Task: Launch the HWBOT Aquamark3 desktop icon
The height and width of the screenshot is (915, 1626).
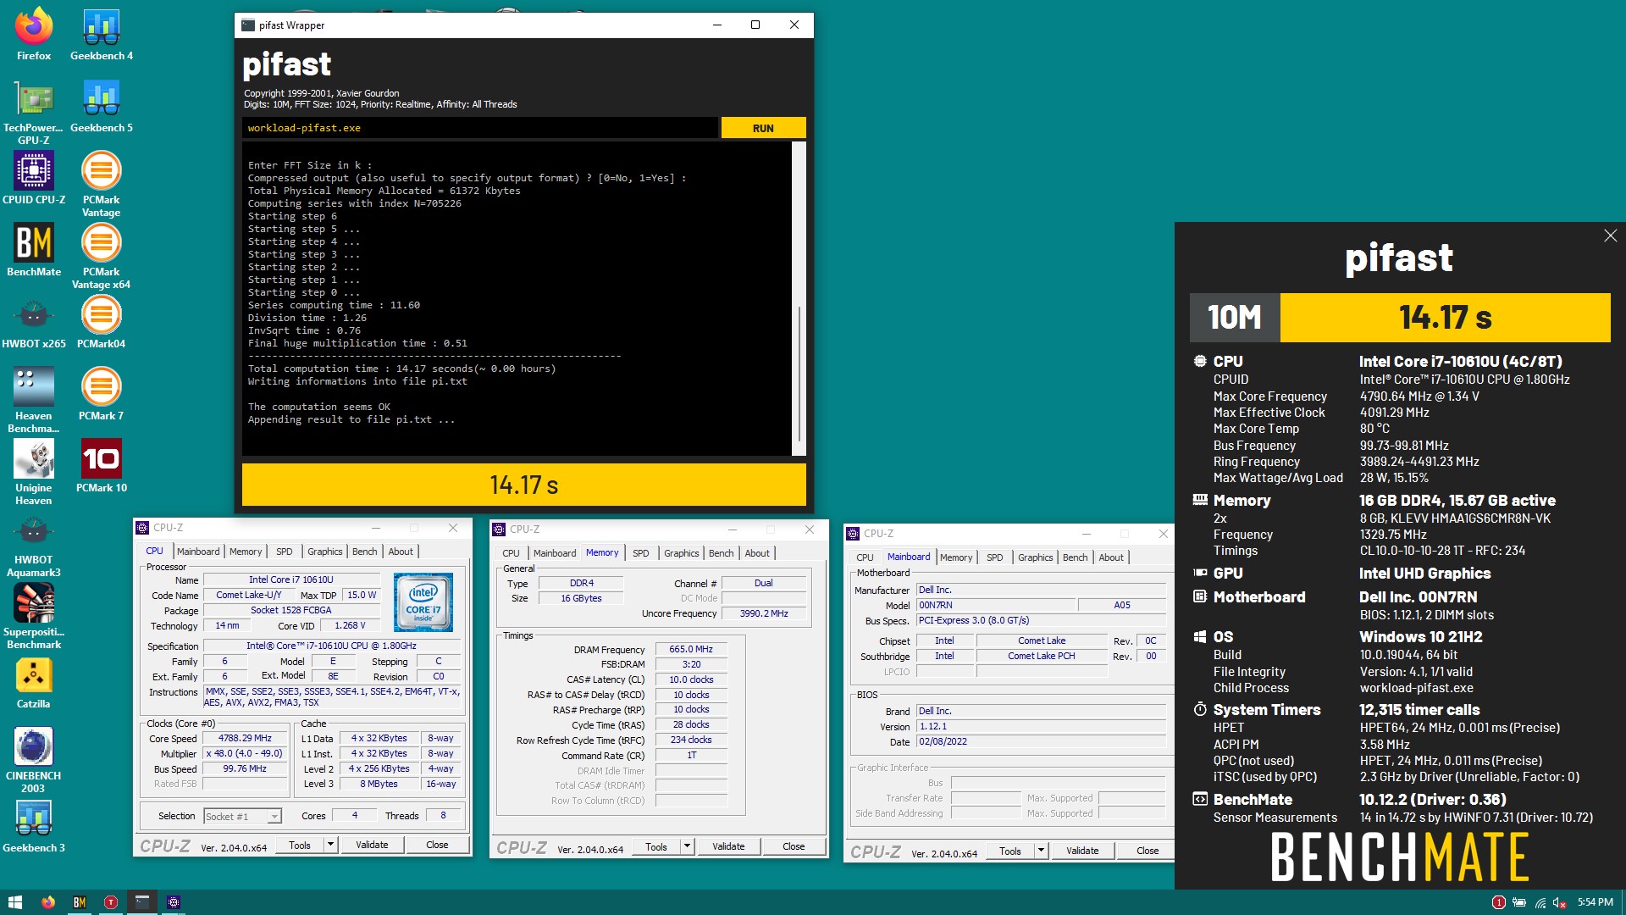Action: pyautogui.click(x=34, y=545)
